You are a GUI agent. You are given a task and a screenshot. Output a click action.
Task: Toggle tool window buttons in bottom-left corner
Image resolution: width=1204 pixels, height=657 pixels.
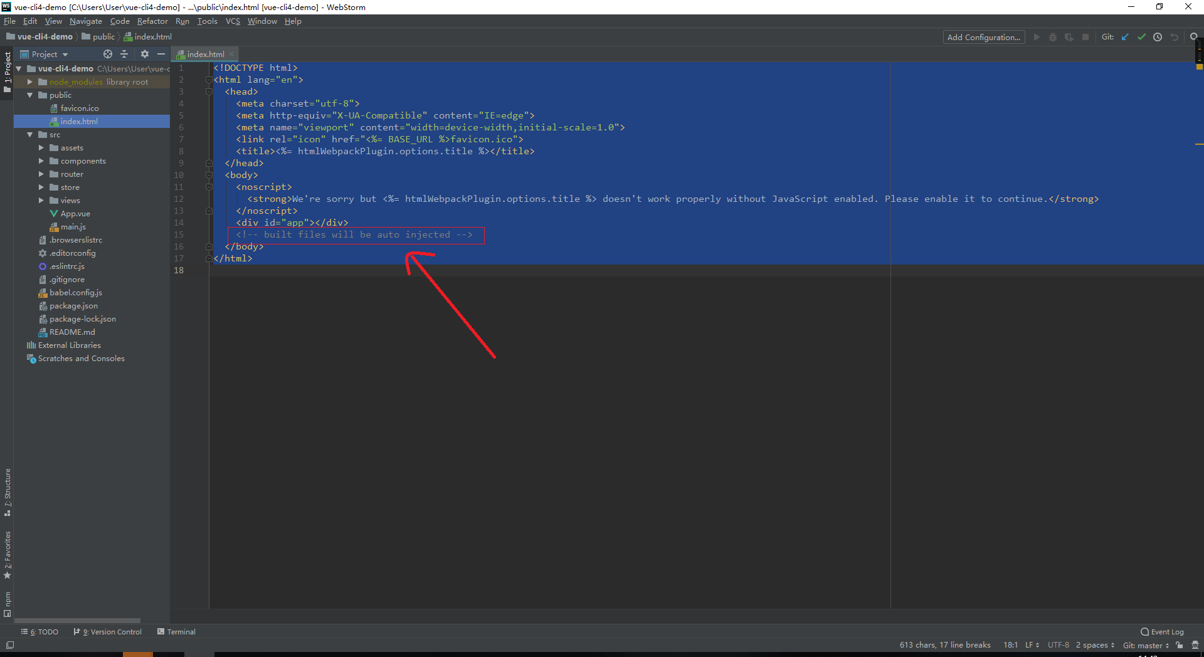tap(9, 645)
